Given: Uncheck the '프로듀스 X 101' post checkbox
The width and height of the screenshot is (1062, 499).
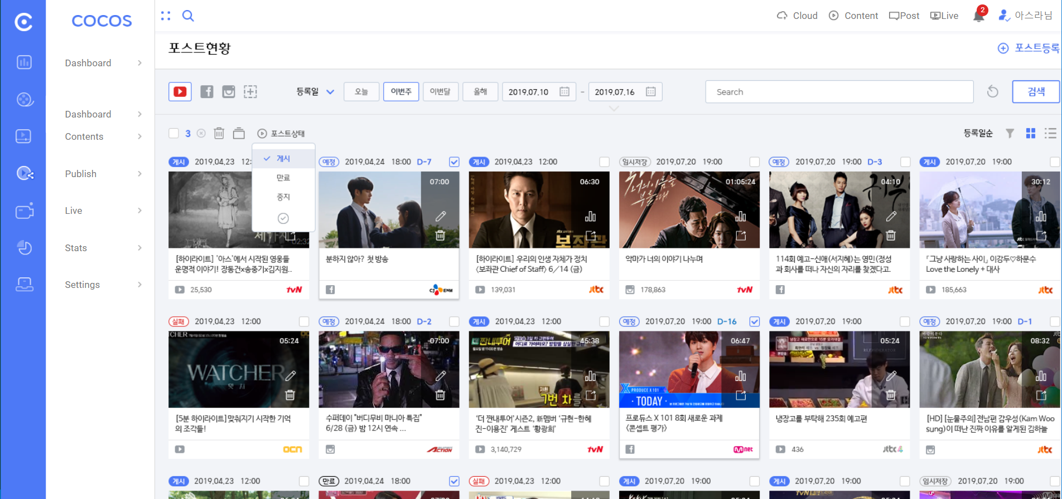Looking at the screenshot, I should (x=755, y=322).
